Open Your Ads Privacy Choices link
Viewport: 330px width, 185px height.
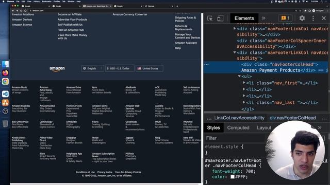click(128, 172)
